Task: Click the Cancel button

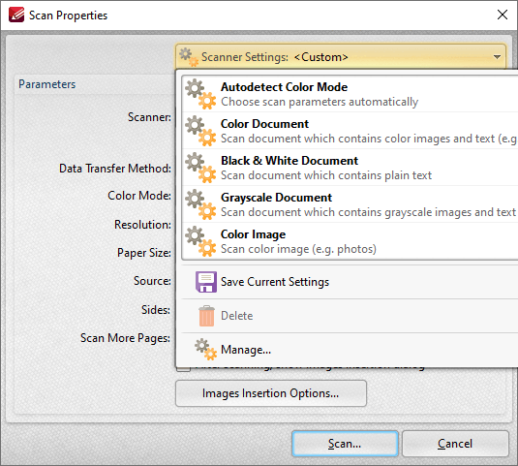Action: 455,444
